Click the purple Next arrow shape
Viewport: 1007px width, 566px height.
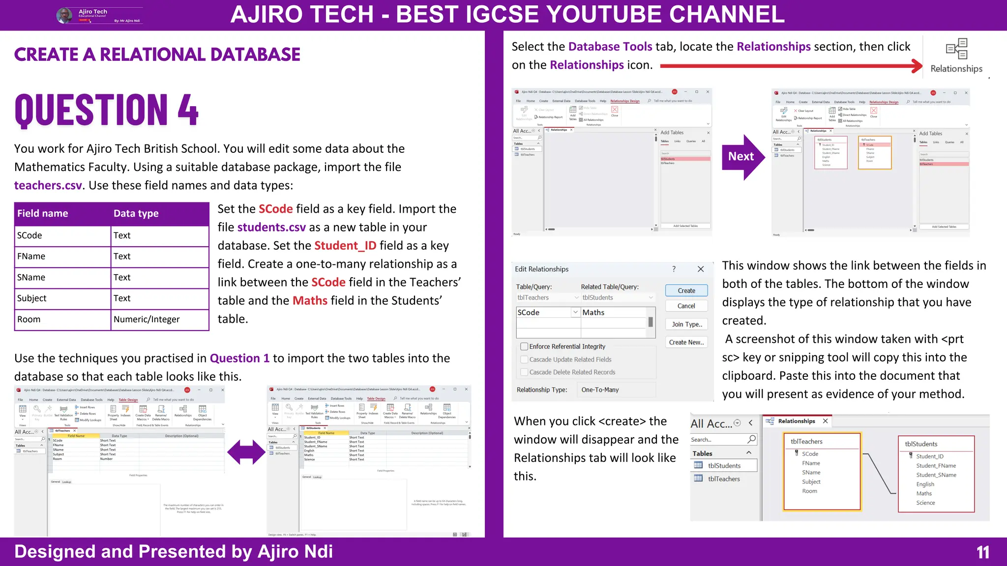point(742,157)
